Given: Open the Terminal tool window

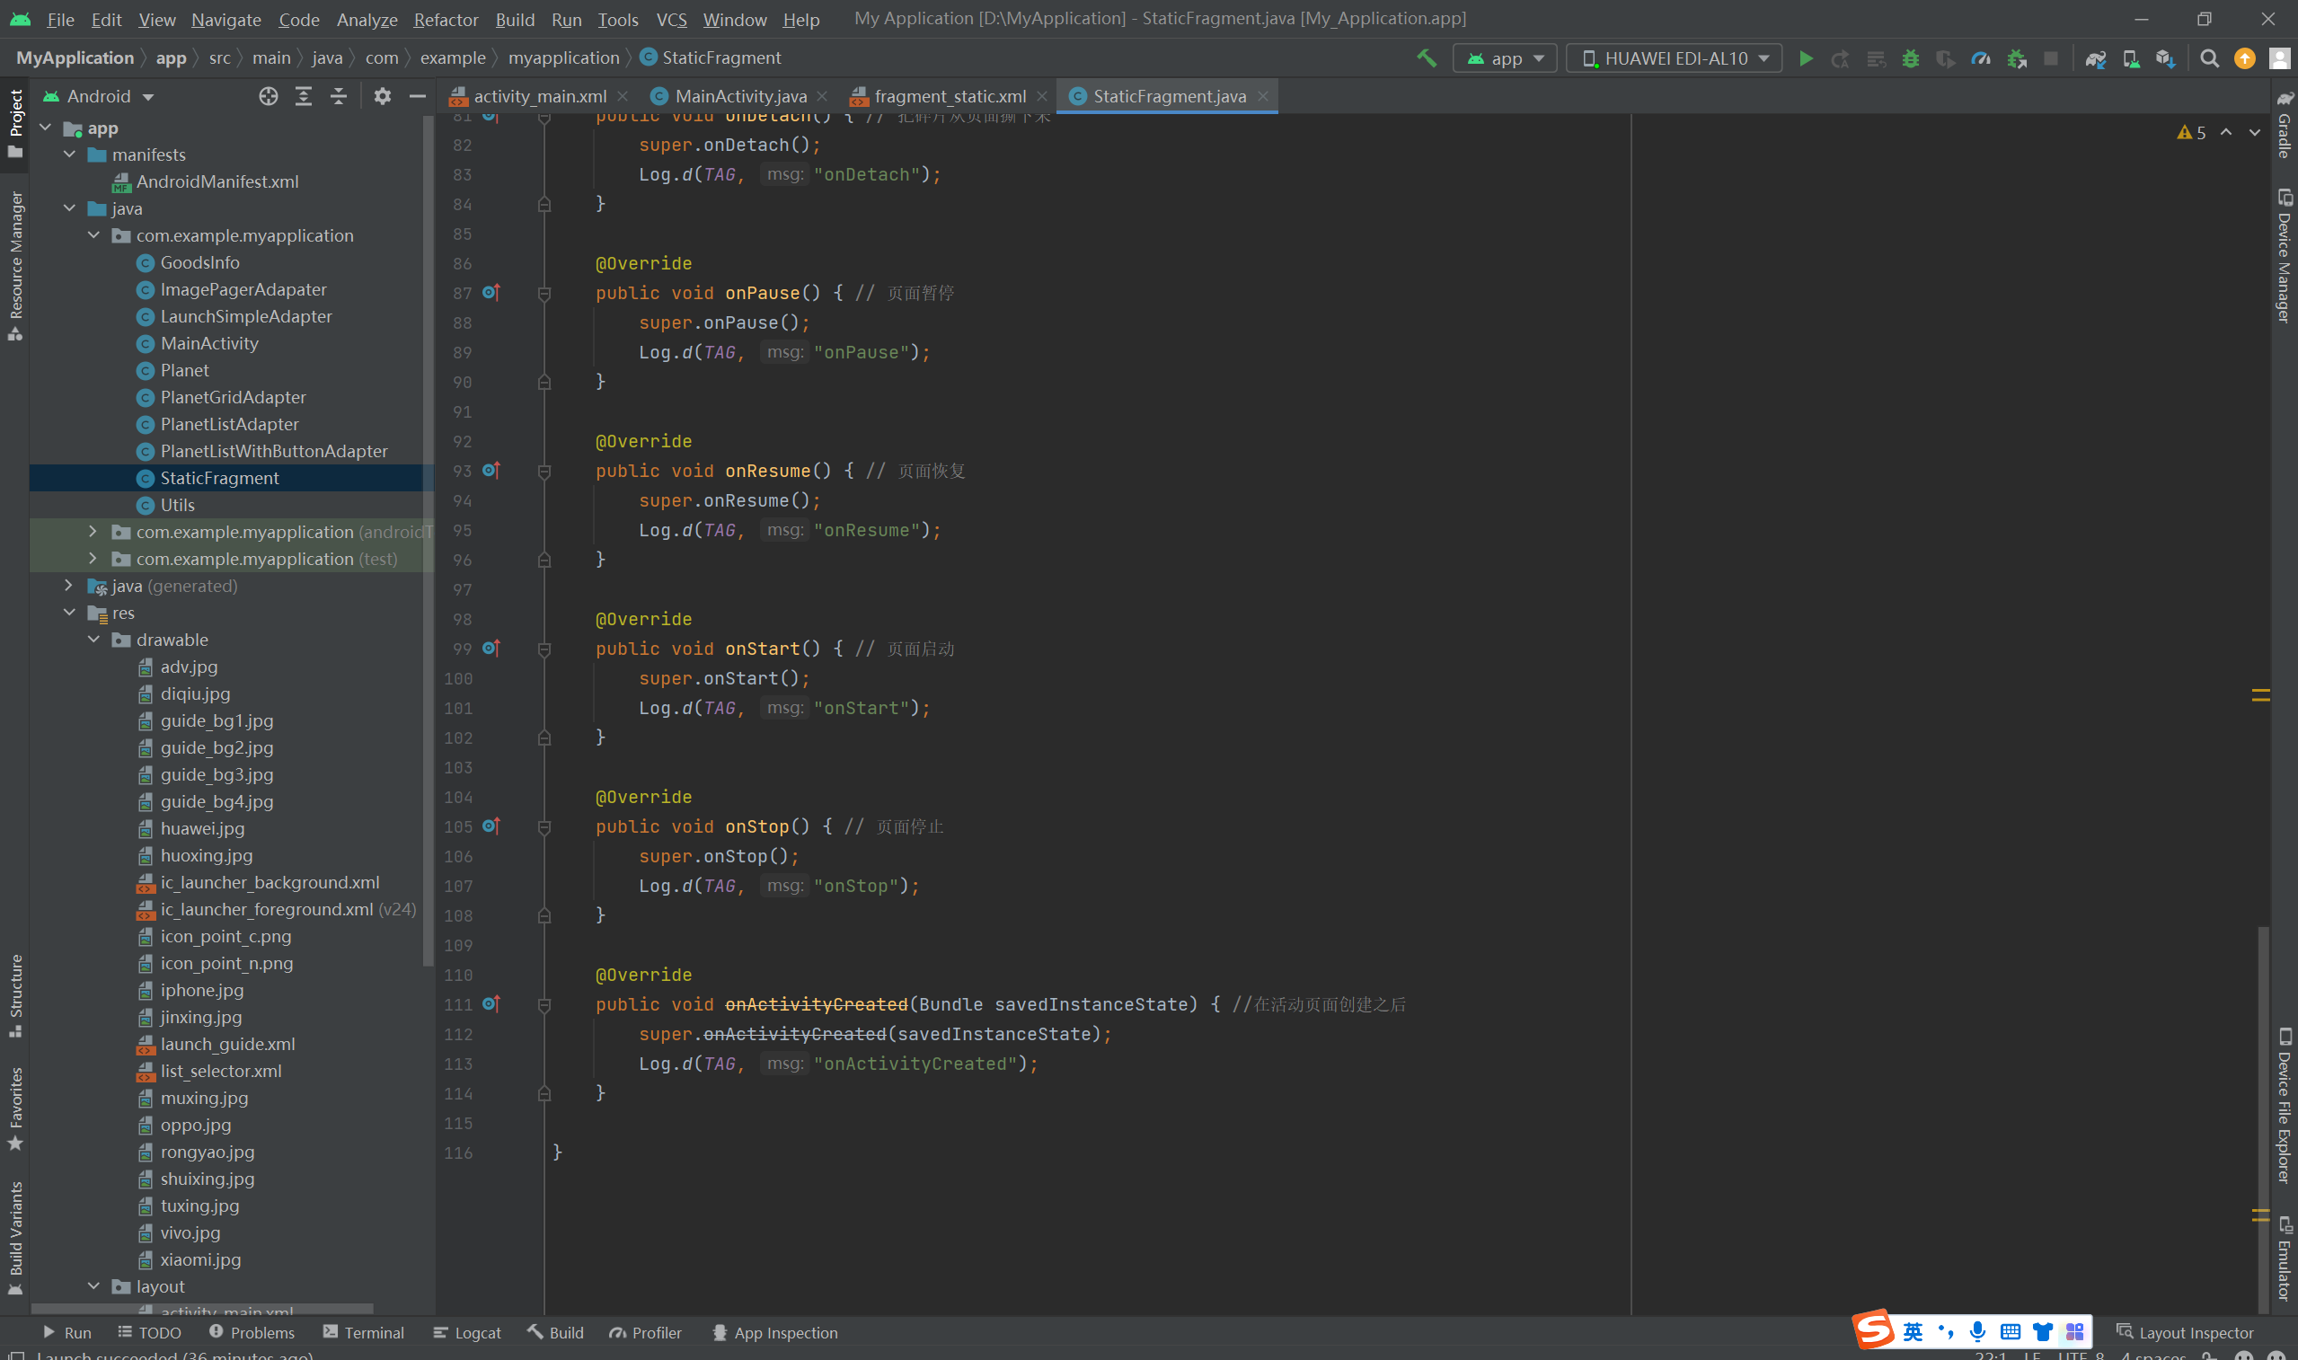Looking at the screenshot, I should pyautogui.click(x=364, y=1332).
